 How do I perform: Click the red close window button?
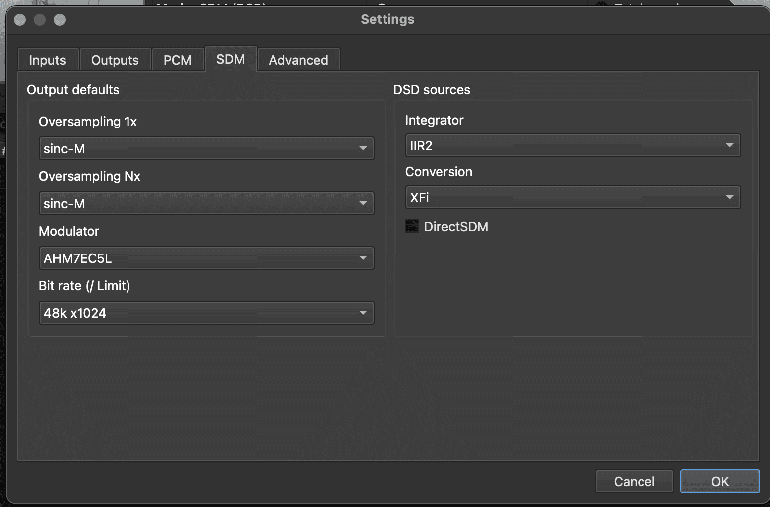click(20, 20)
